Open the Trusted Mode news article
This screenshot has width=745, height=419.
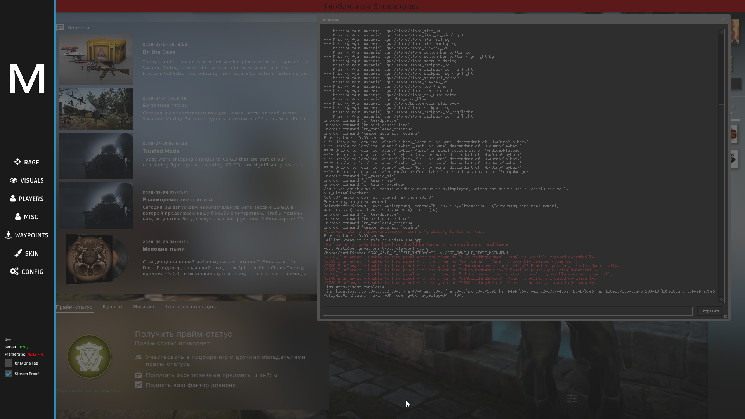click(161, 151)
